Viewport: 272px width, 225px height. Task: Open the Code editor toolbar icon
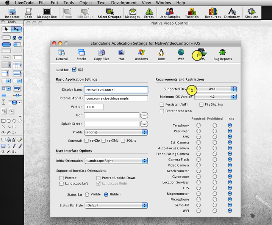[28, 13]
